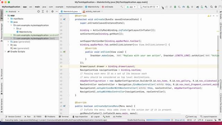Open the TODO tool window
Screen dimensions: 222x125
tap(37, 117)
